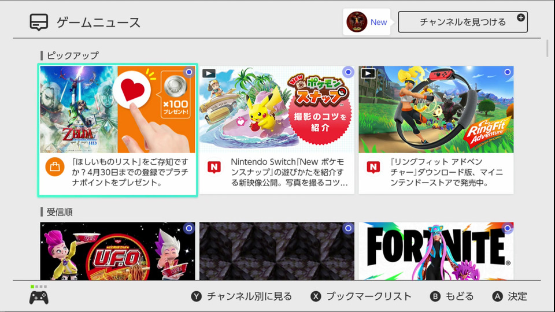
Task: Click the vertical scrollbar on right edge
Action: pyautogui.click(x=547, y=48)
